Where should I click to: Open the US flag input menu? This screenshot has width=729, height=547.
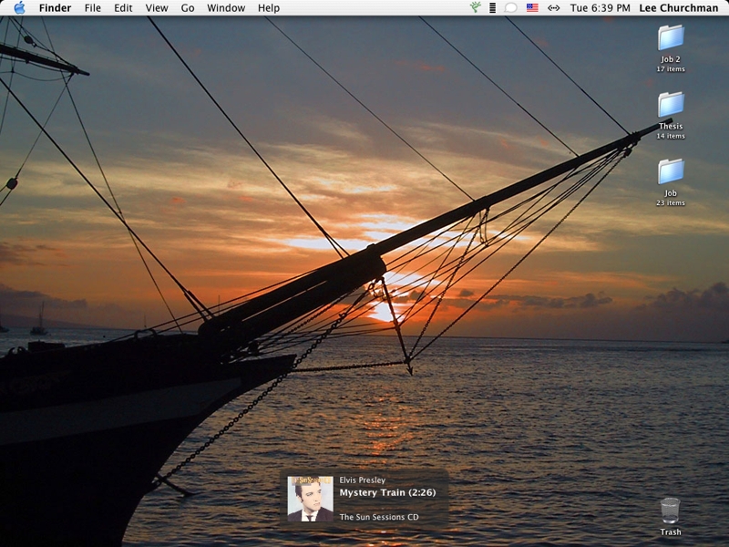(x=532, y=8)
